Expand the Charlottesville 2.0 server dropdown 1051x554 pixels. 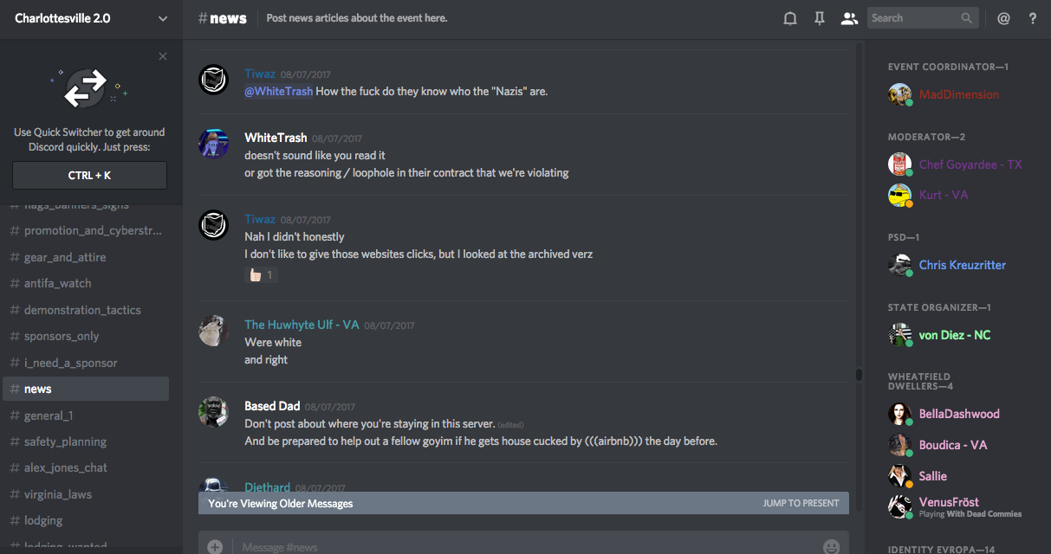point(163,18)
